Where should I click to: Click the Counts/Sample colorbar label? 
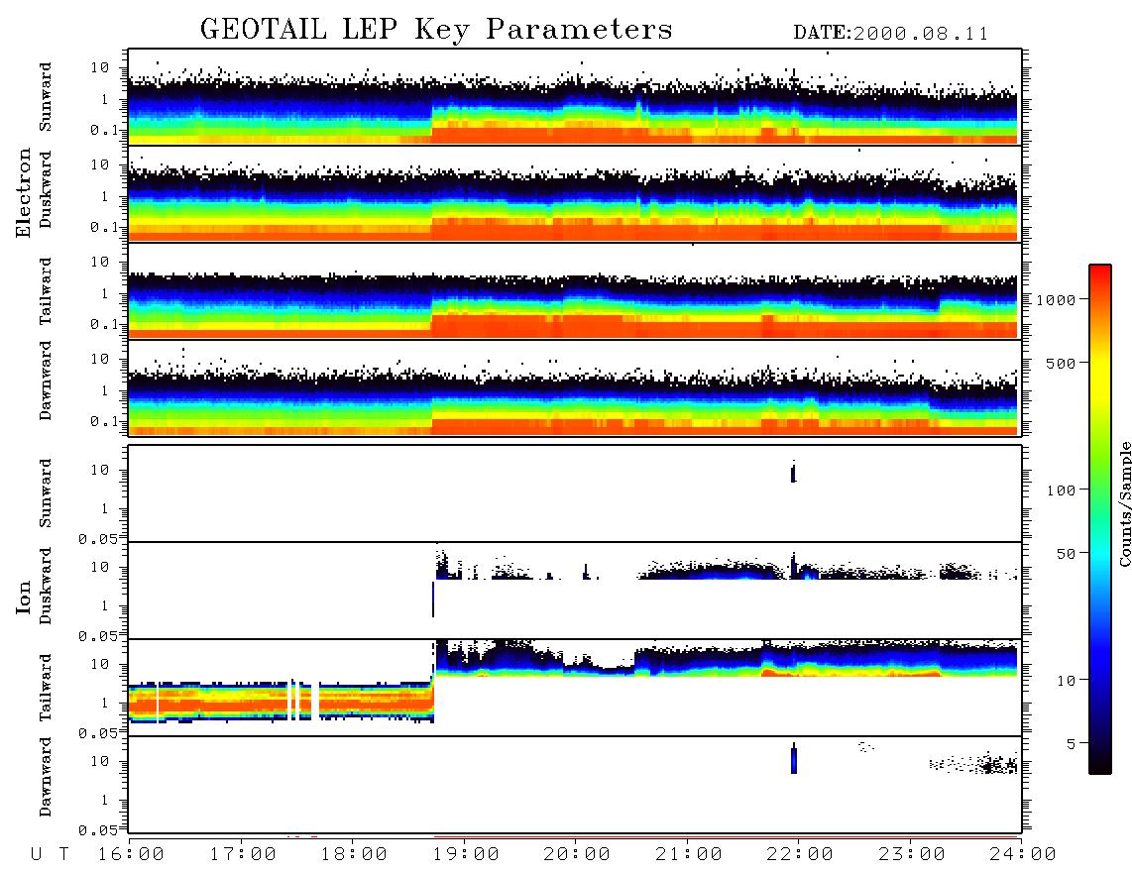[1124, 503]
